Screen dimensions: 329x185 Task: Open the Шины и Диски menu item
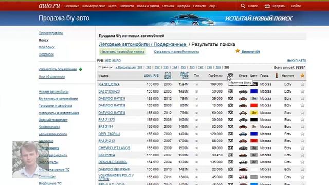coord(148,6)
